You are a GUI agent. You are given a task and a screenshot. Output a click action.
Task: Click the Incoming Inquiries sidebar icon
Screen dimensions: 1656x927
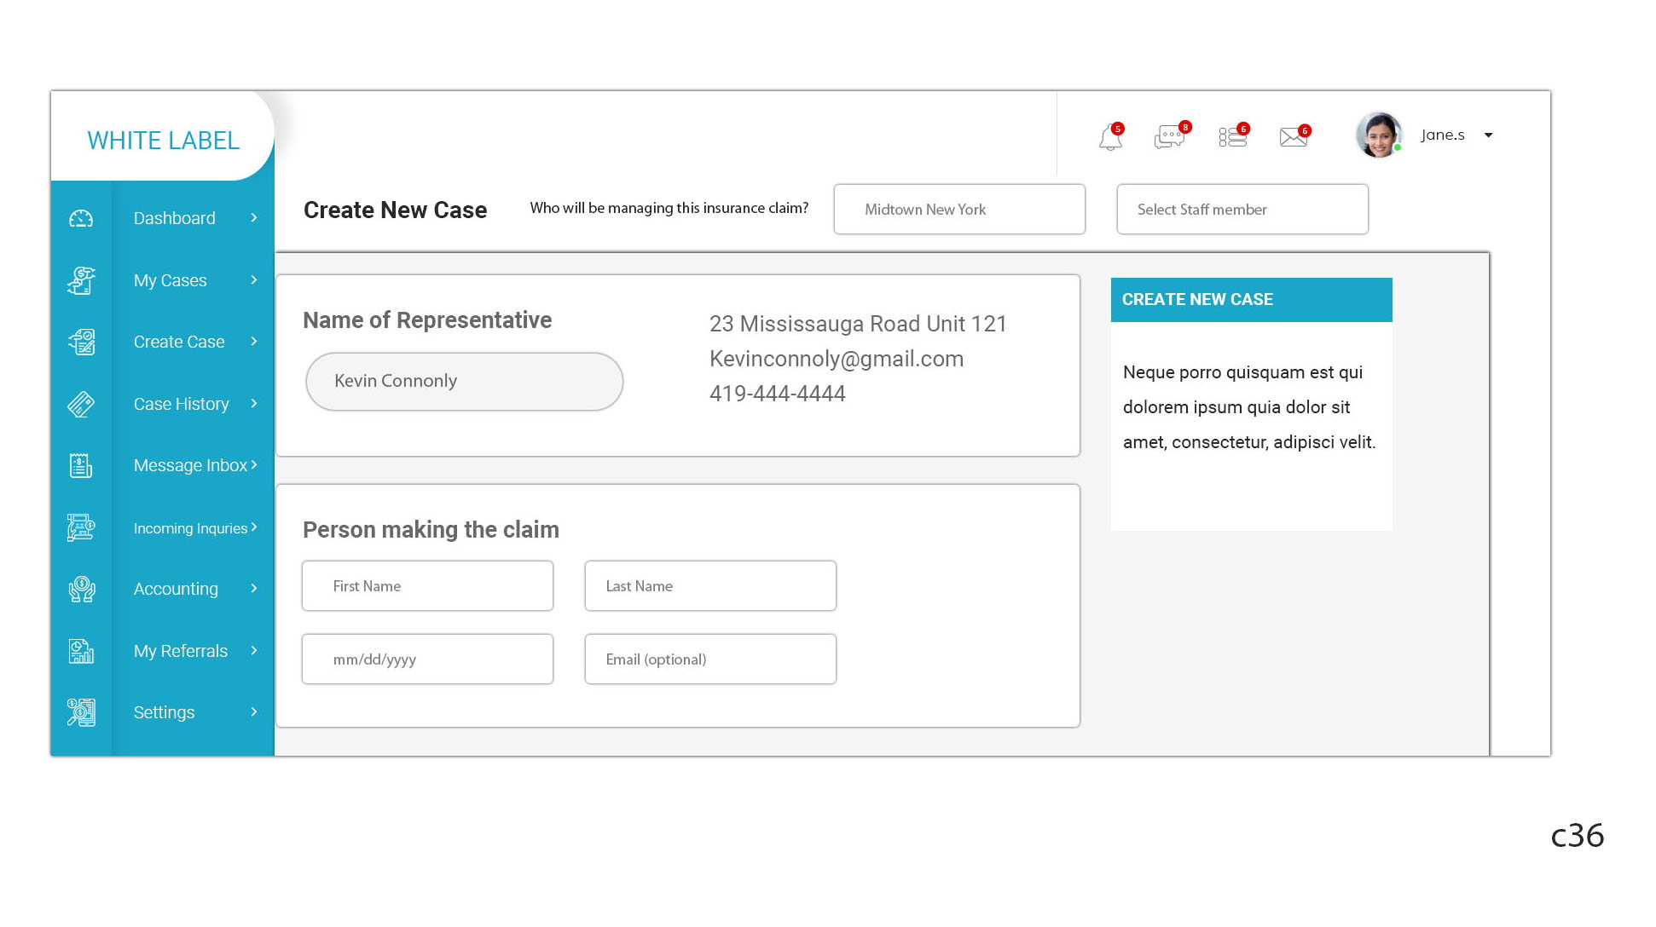click(x=81, y=527)
